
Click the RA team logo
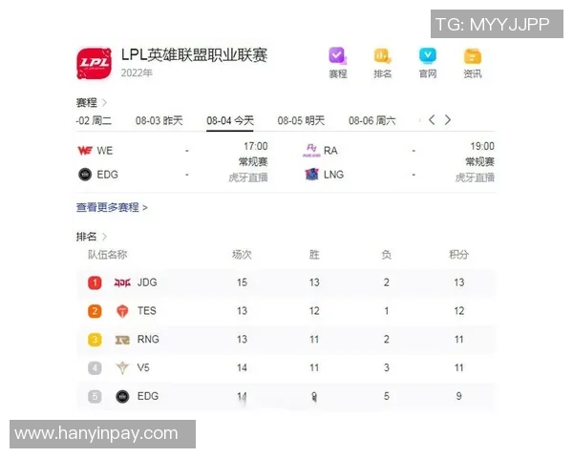pos(311,150)
